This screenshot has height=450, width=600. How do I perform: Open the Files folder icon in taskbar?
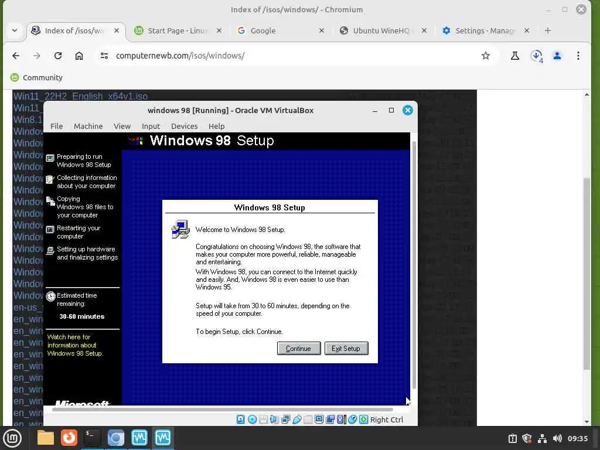coord(46,438)
